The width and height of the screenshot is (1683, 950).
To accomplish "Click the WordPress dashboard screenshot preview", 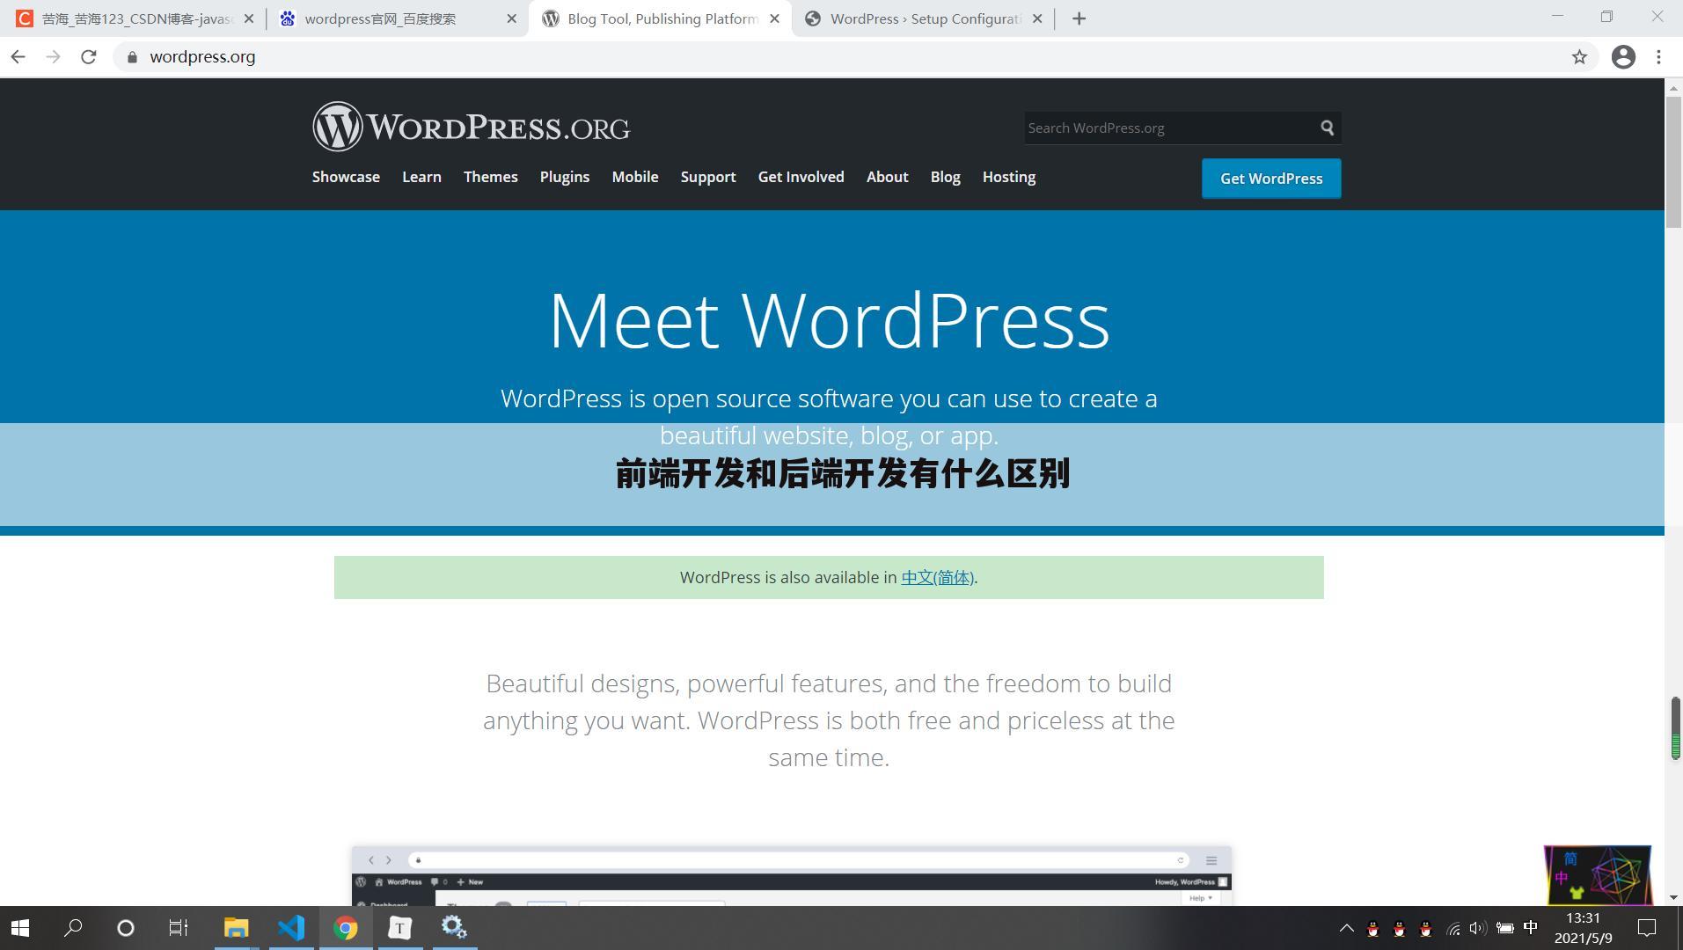I will click(792, 876).
